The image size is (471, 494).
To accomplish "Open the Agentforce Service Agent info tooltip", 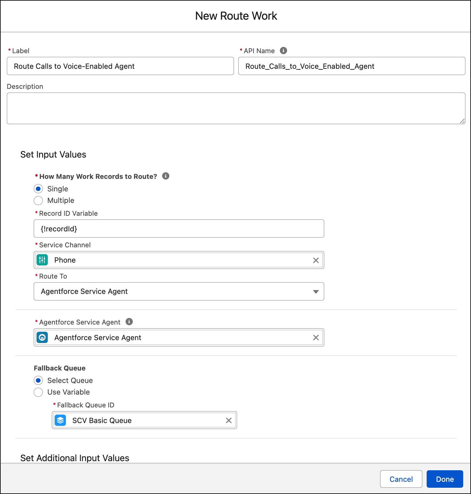I will pos(129,322).
